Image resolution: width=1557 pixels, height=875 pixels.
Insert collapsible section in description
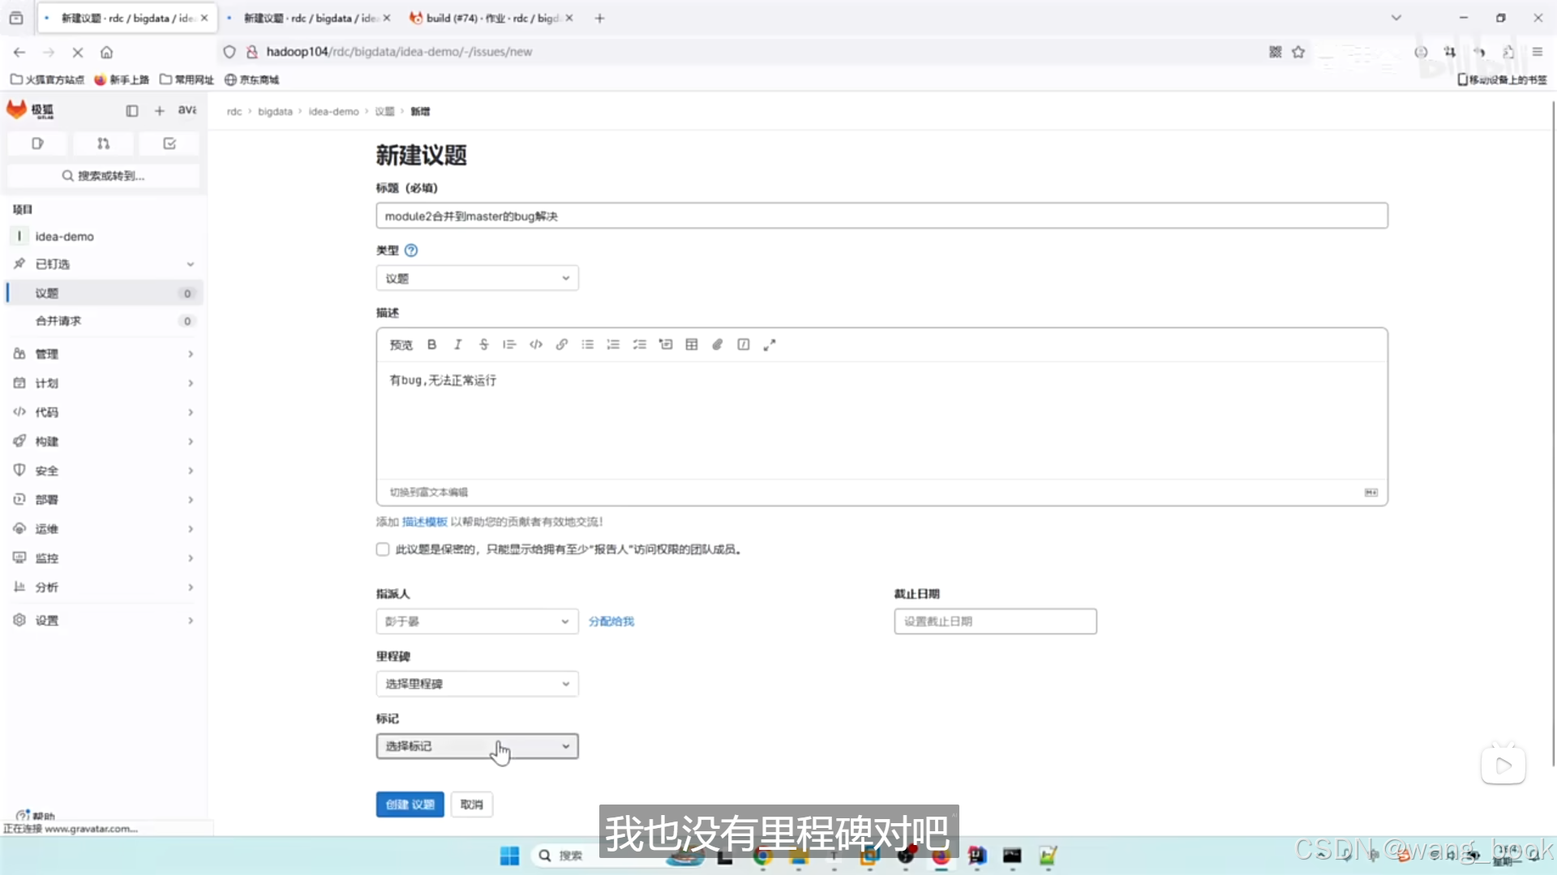666,344
